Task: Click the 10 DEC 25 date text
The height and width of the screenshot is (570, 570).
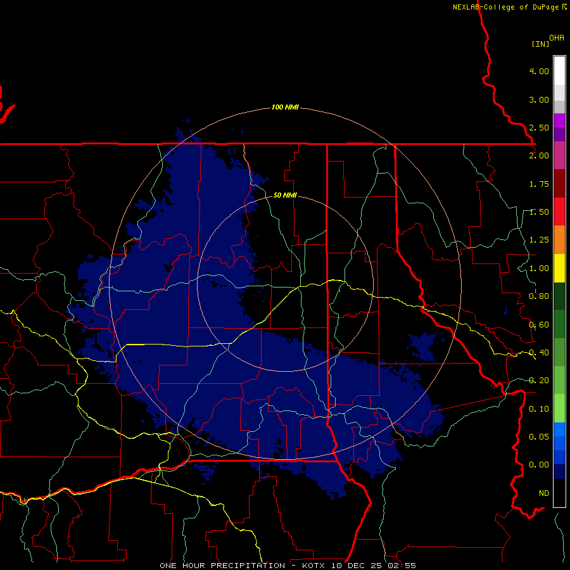Action: click(x=357, y=566)
